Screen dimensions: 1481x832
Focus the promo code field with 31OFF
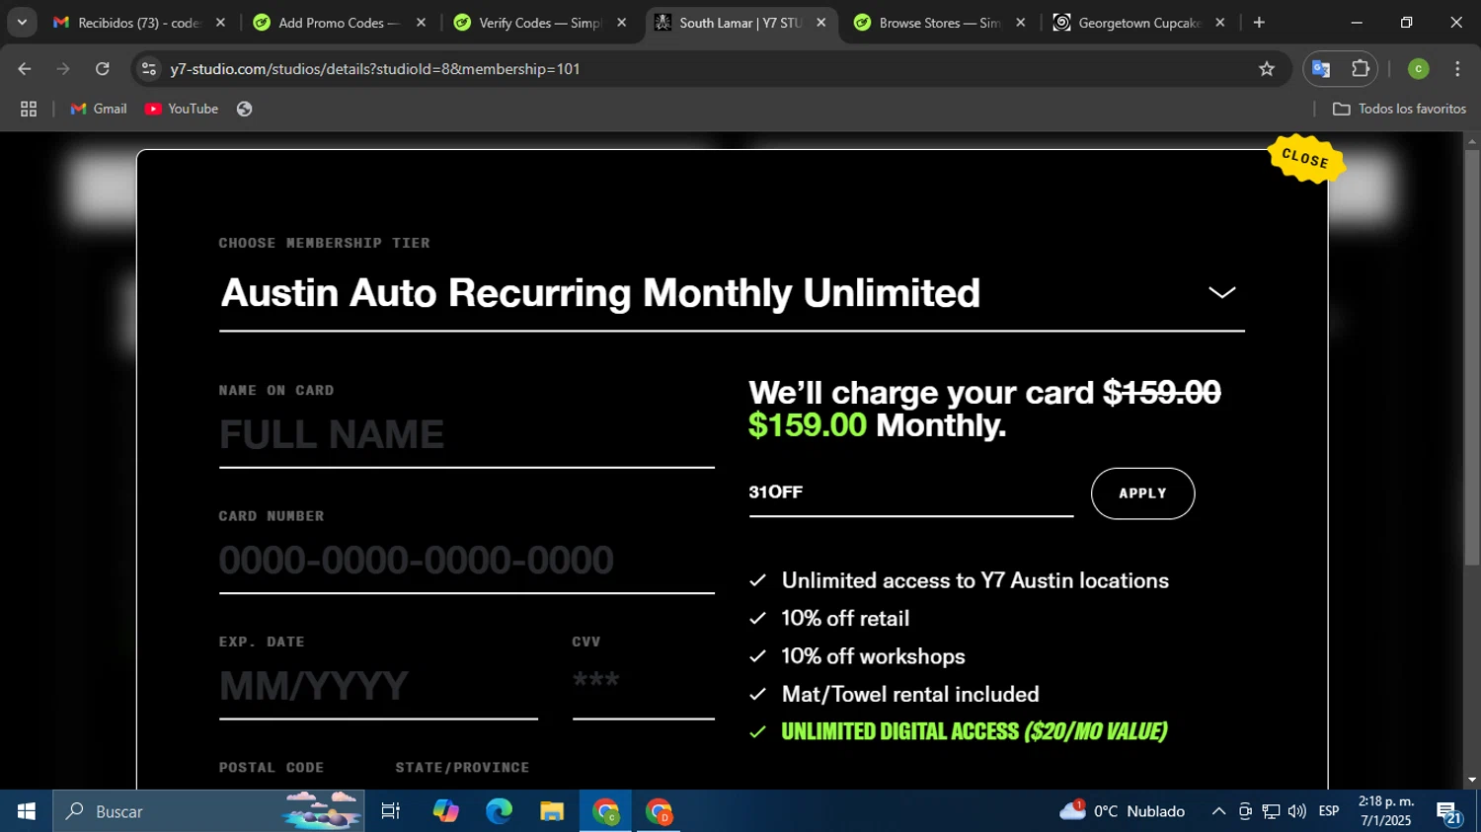pyautogui.click(x=910, y=492)
